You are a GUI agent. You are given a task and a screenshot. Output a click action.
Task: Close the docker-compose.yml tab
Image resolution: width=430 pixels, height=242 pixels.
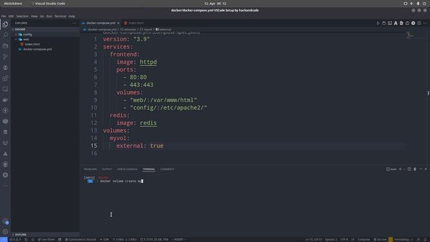(118, 23)
